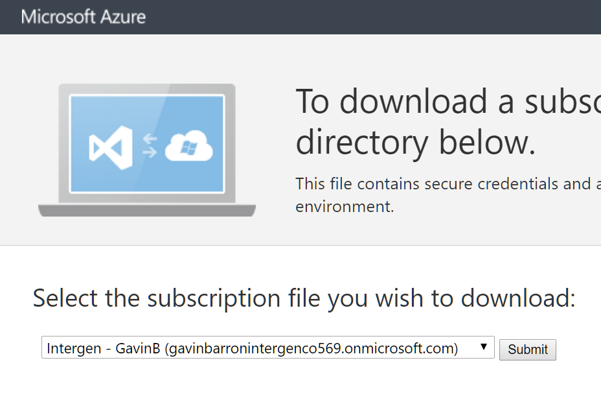Click the "Select the subscription file" label

coord(194,298)
